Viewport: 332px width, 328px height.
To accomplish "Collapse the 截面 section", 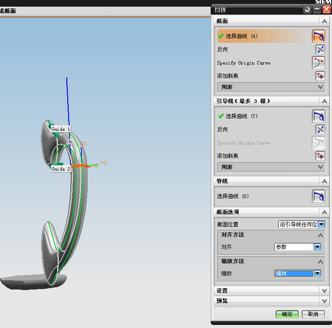I will point(324,21).
